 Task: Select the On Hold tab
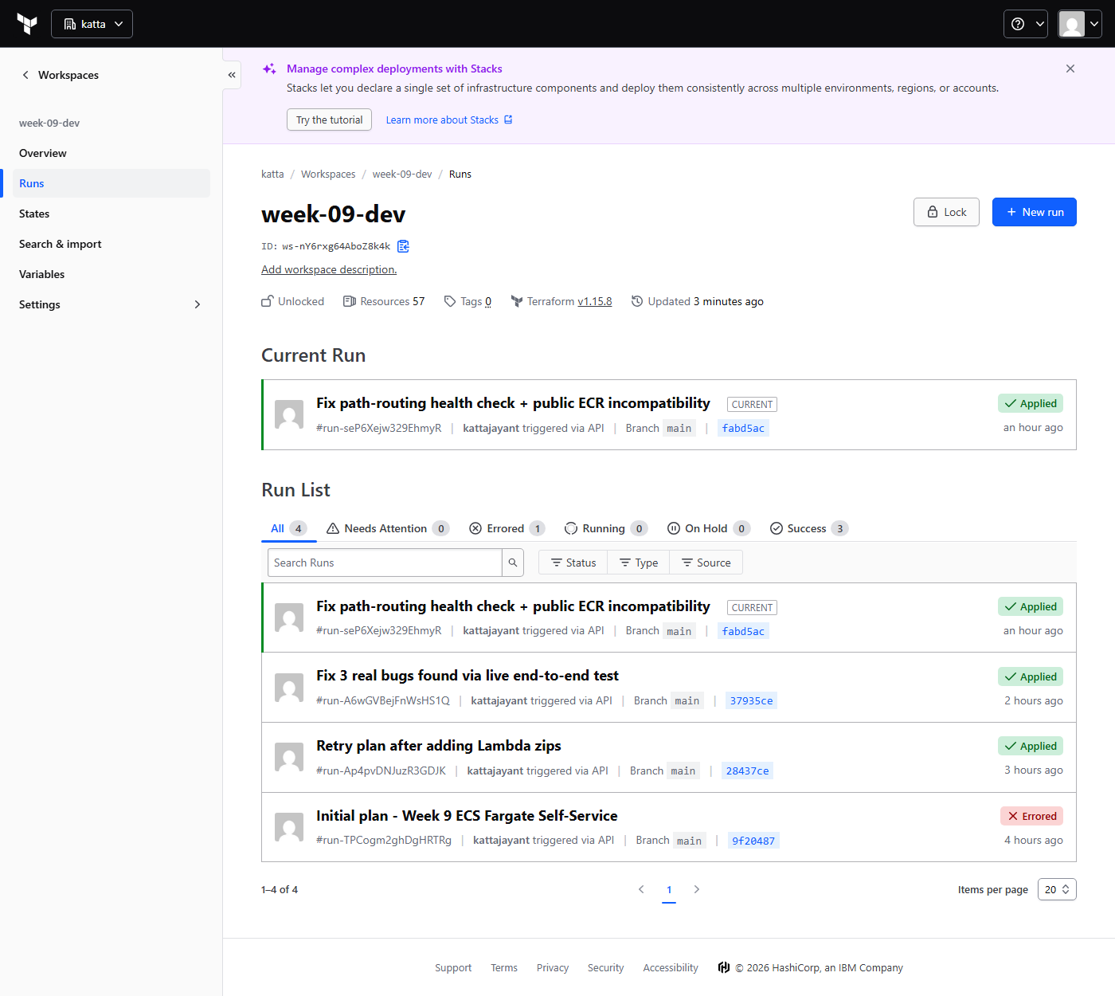708,528
